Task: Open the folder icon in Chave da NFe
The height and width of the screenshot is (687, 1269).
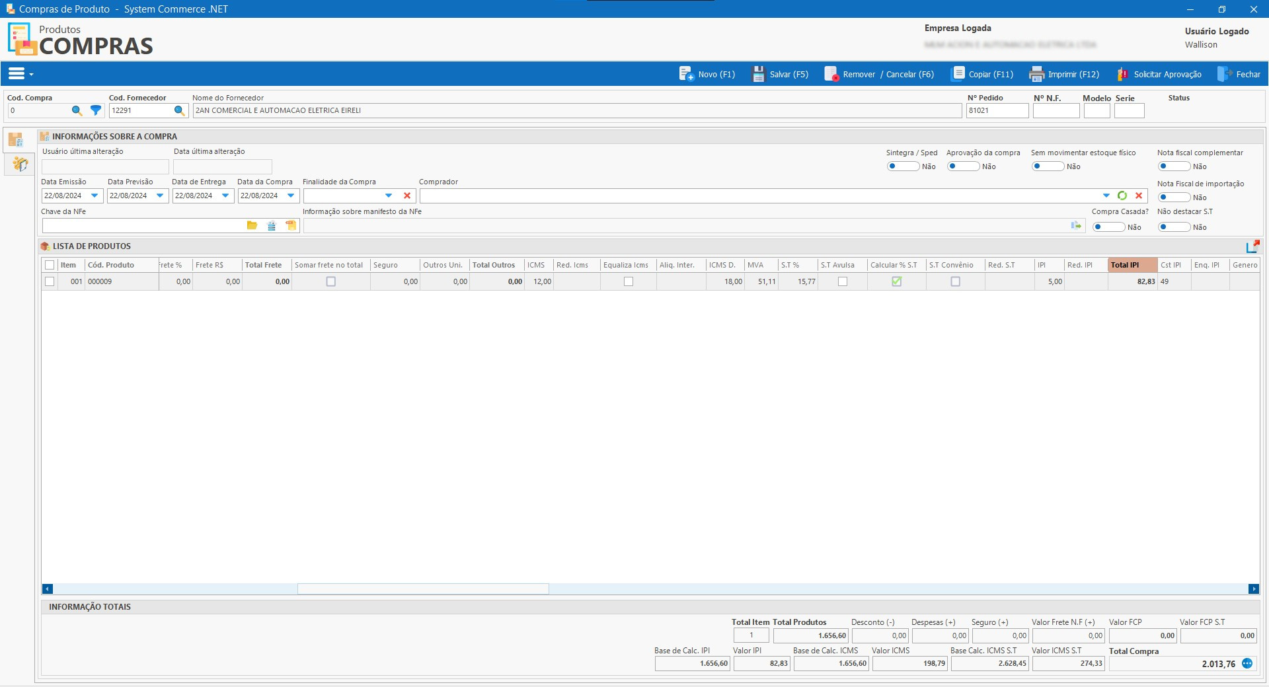Action: 252,226
